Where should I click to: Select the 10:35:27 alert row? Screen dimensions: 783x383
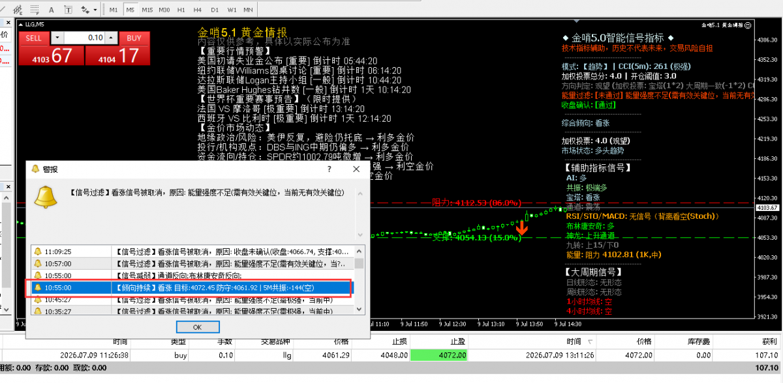point(192,311)
